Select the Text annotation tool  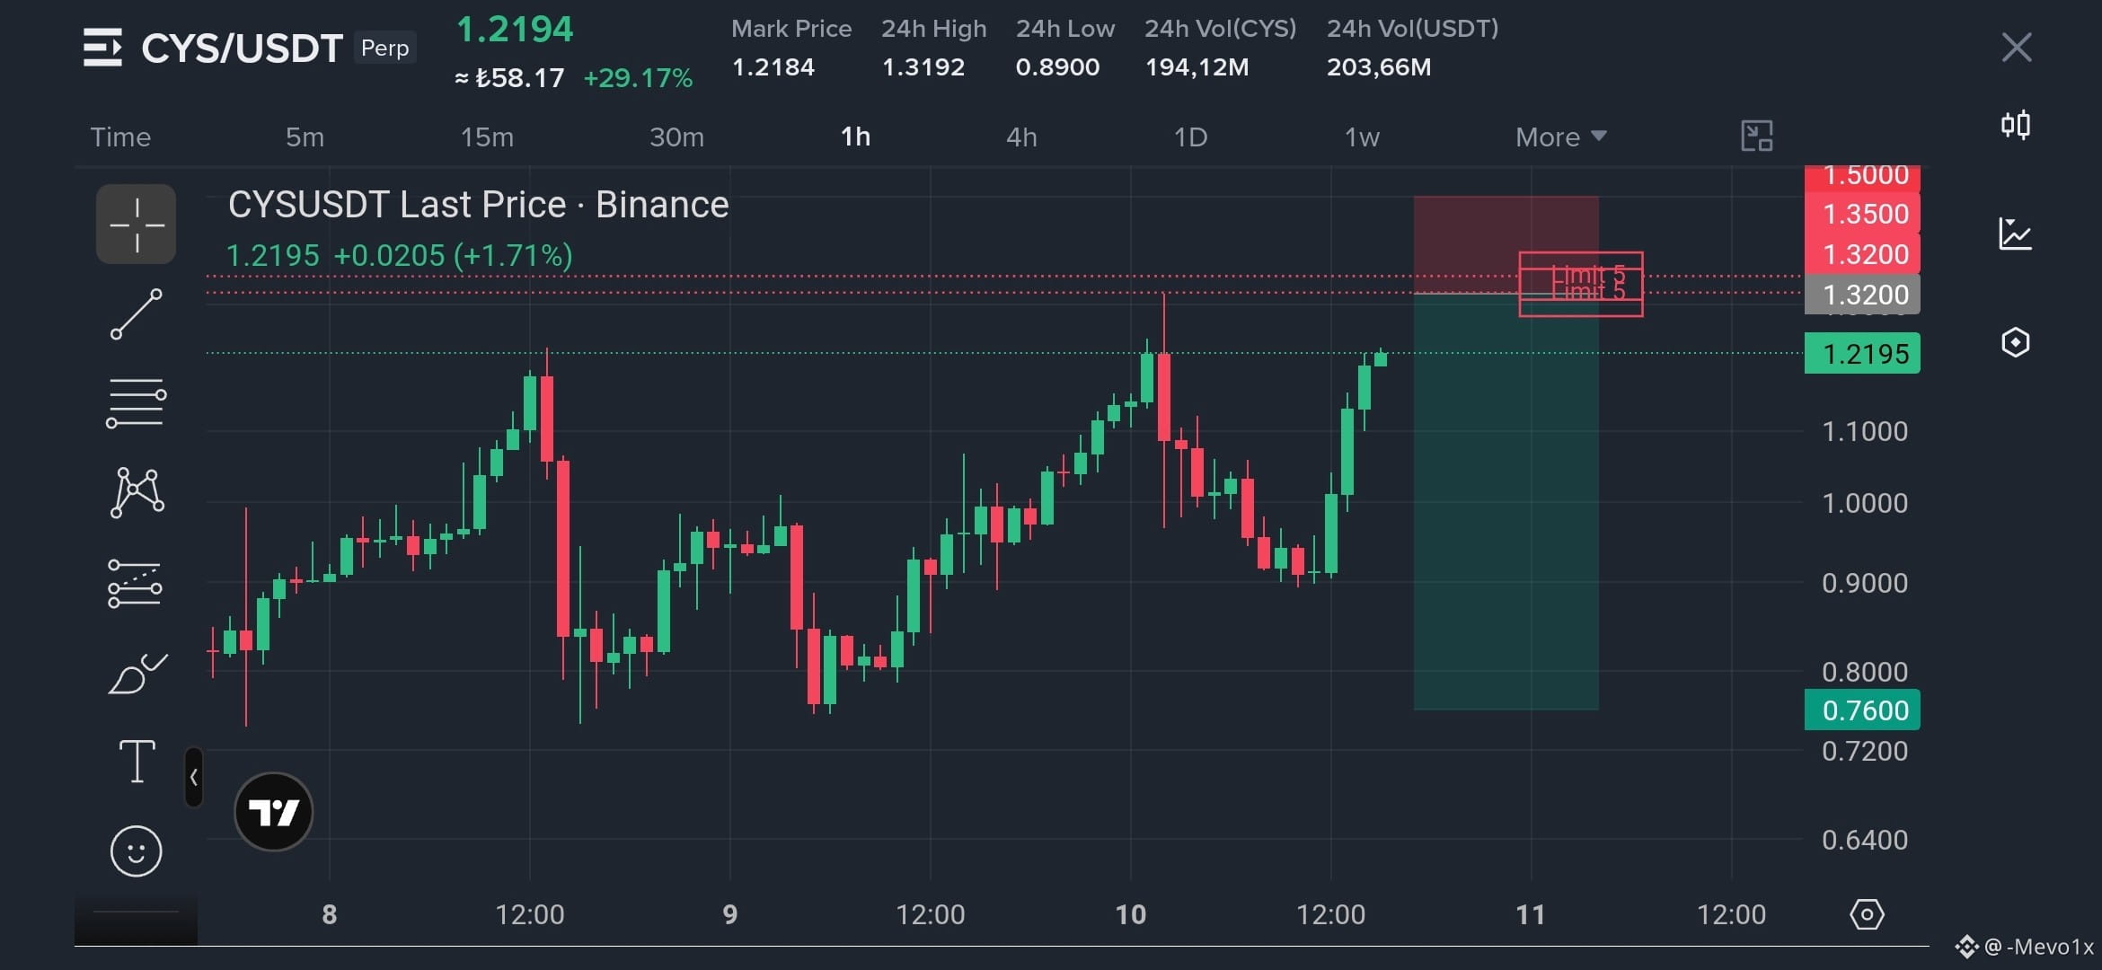[x=137, y=762]
